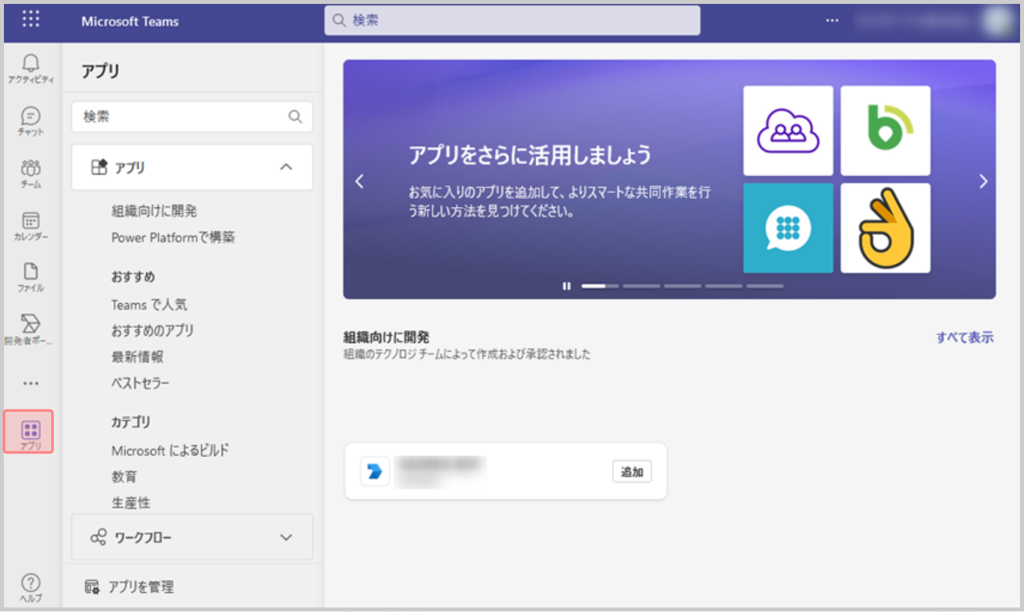Open the Activity bell icon
This screenshot has width=1024, height=612.
[30, 68]
